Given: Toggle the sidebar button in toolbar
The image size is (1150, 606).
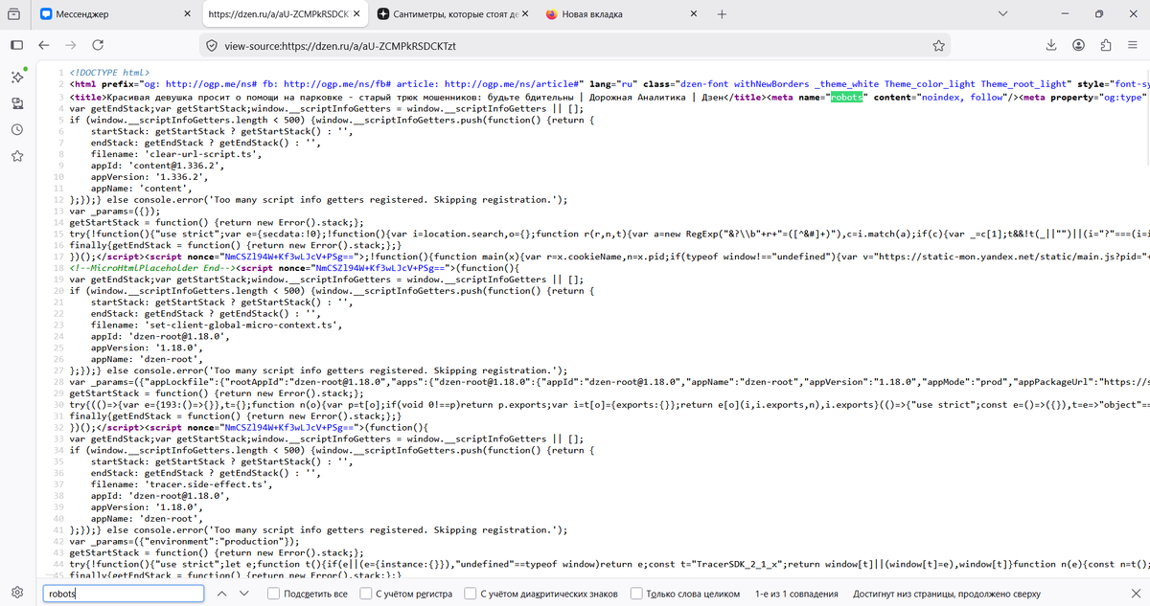Looking at the screenshot, I should pyautogui.click(x=17, y=45).
